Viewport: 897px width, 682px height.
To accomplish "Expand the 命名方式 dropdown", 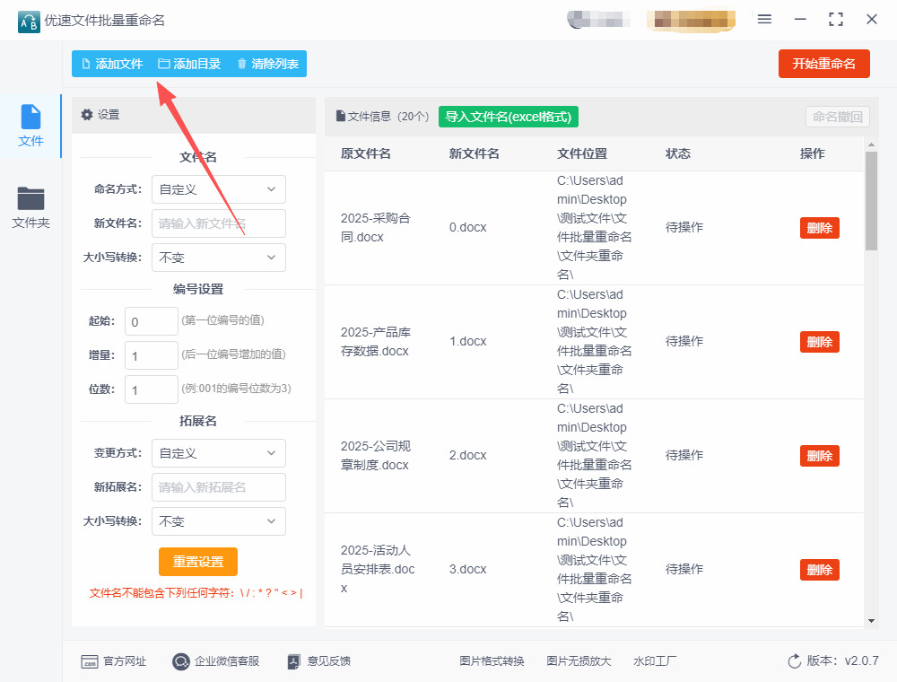I will click(x=218, y=189).
